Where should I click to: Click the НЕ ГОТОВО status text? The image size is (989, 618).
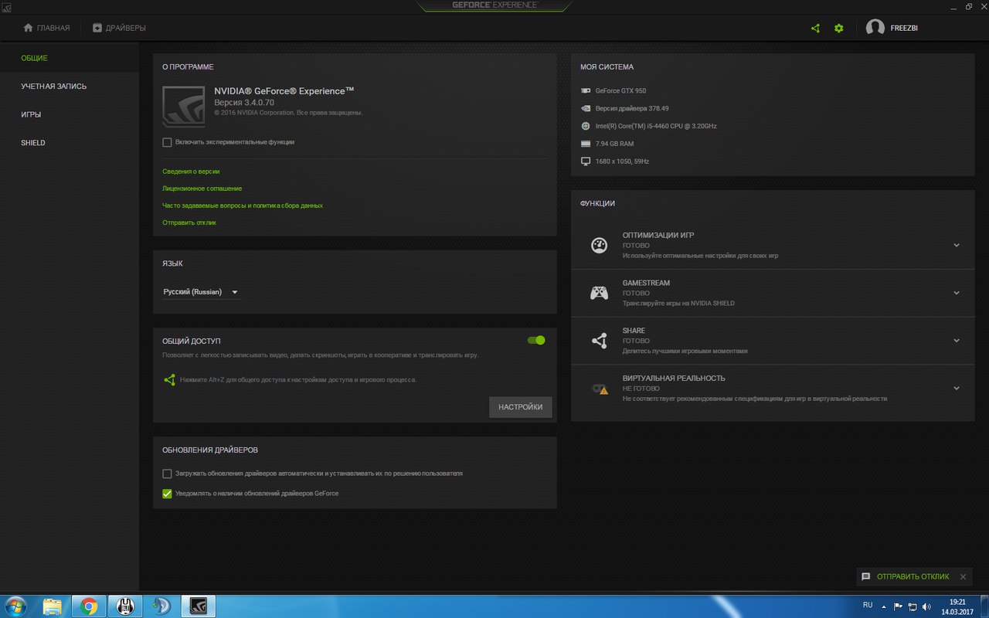tap(641, 389)
